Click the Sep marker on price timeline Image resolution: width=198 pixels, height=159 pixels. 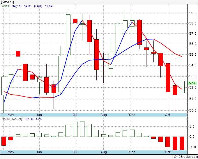pos(132,115)
